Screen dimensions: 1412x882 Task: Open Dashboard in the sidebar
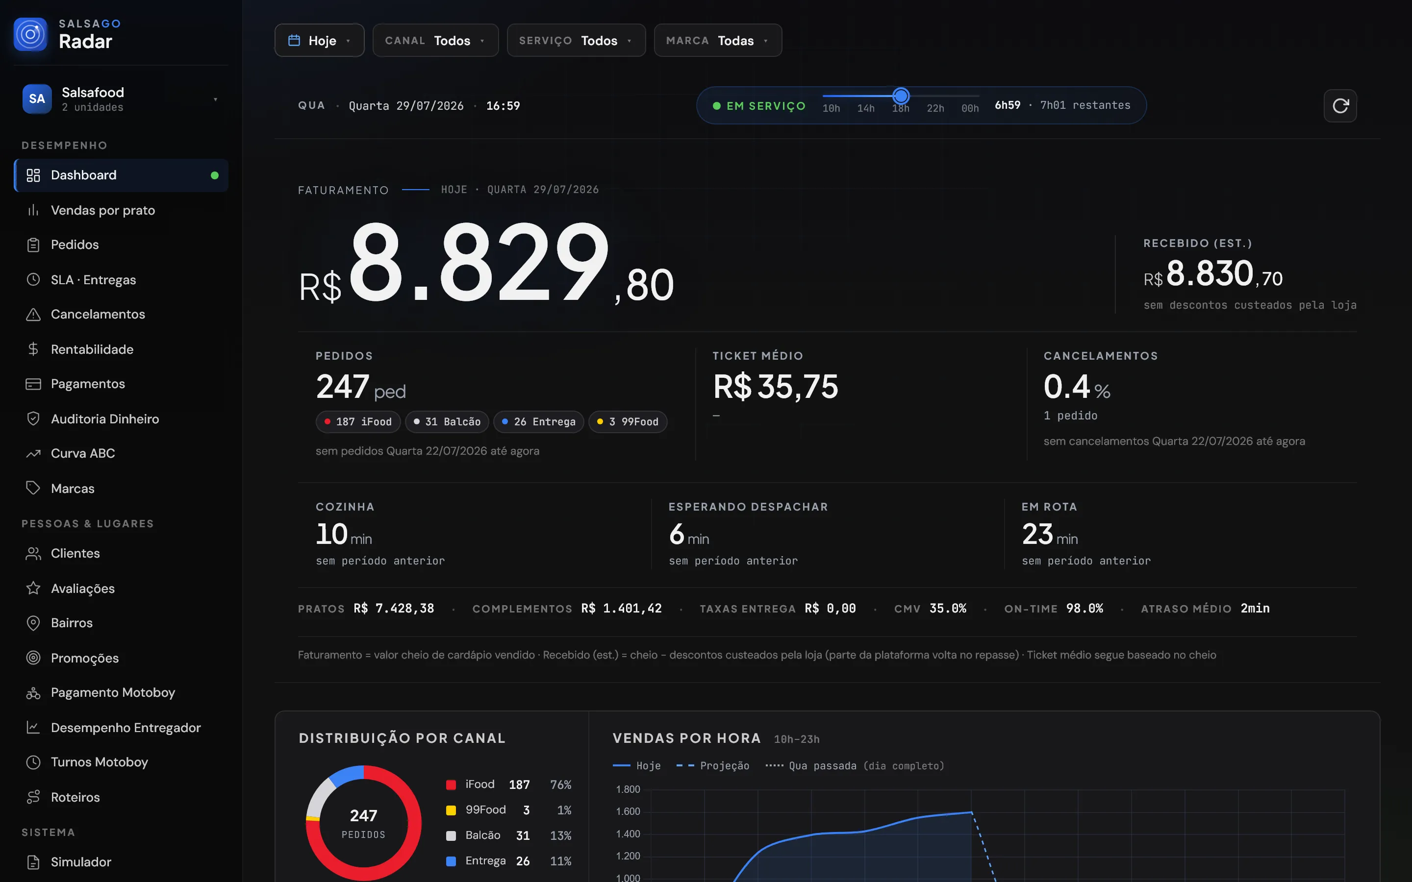(x=122, y=175)
